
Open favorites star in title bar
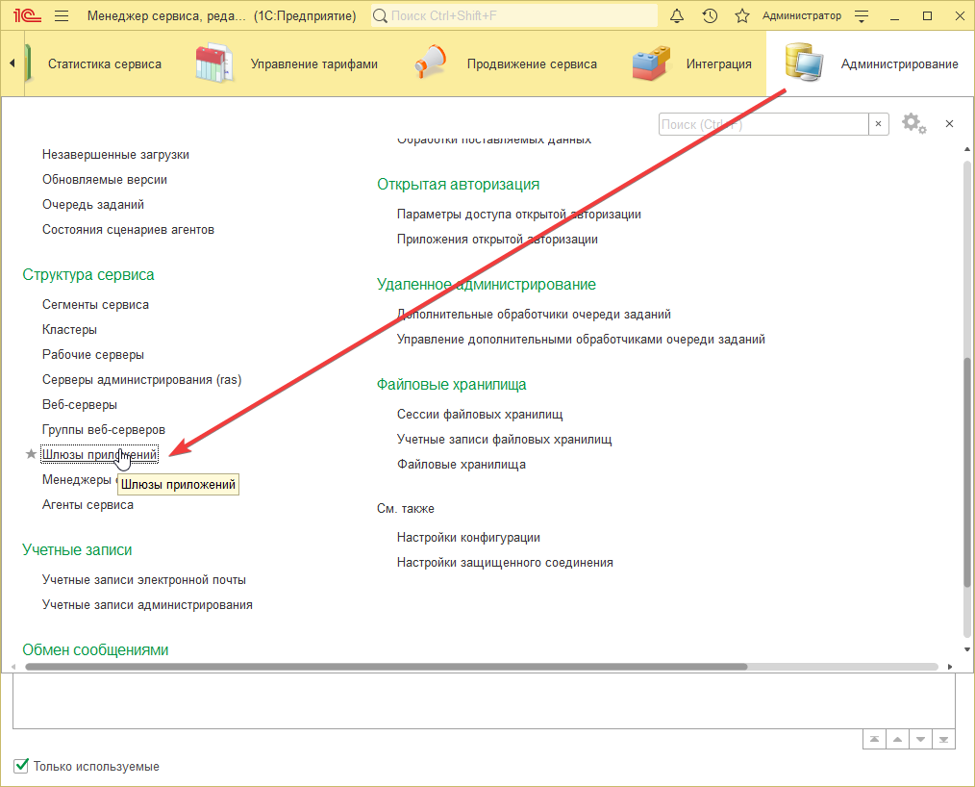pos(741,16)
